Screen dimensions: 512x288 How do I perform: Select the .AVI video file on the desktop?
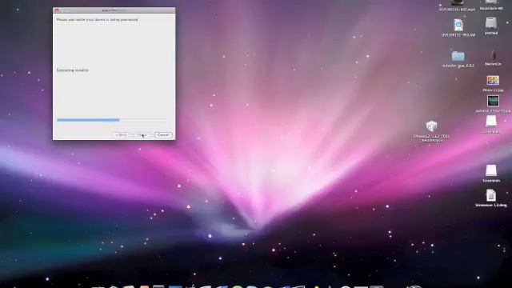click(458, 25)
